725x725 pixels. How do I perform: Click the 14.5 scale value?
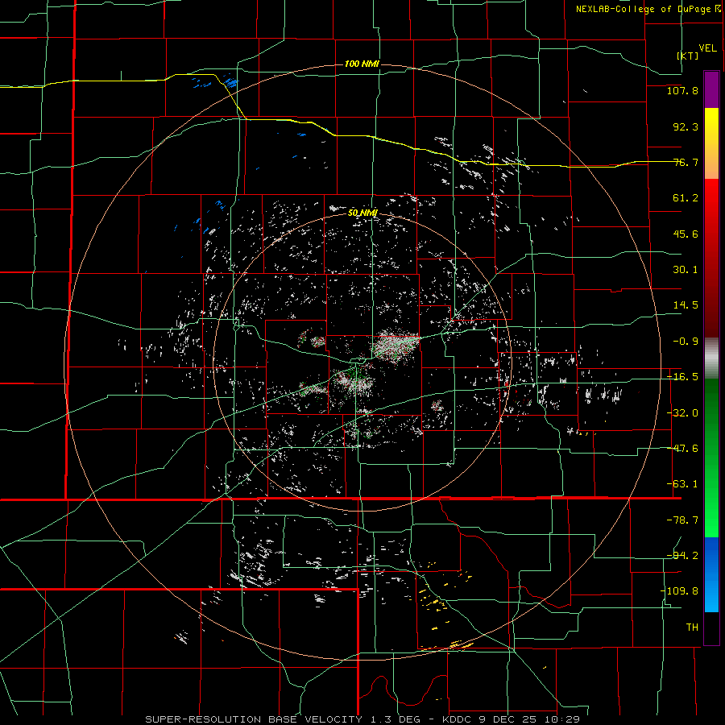pyautogui.click(x=686, y=305)
